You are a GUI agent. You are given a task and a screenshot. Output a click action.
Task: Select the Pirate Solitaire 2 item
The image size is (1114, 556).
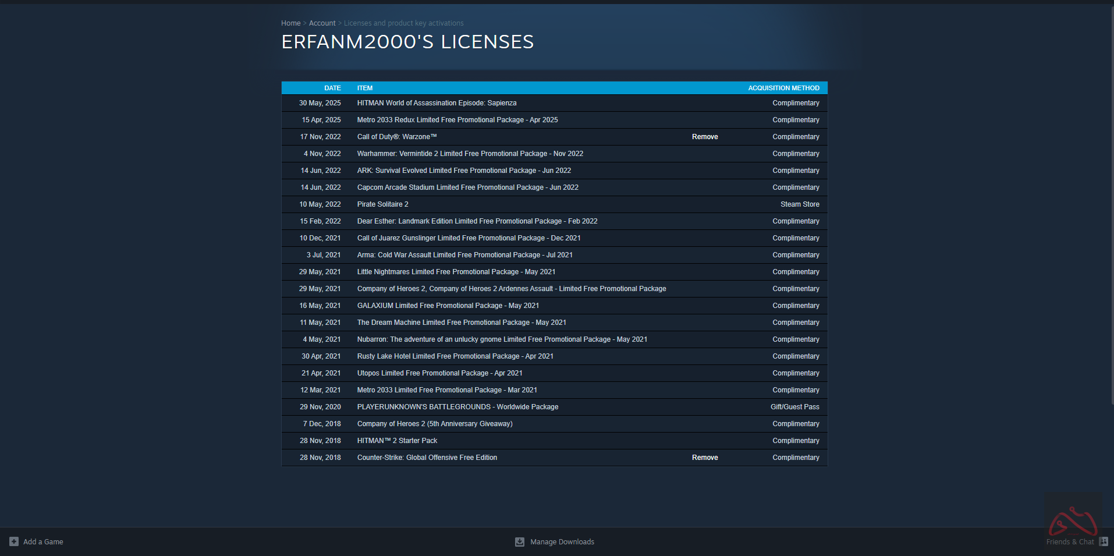(382, 204)
